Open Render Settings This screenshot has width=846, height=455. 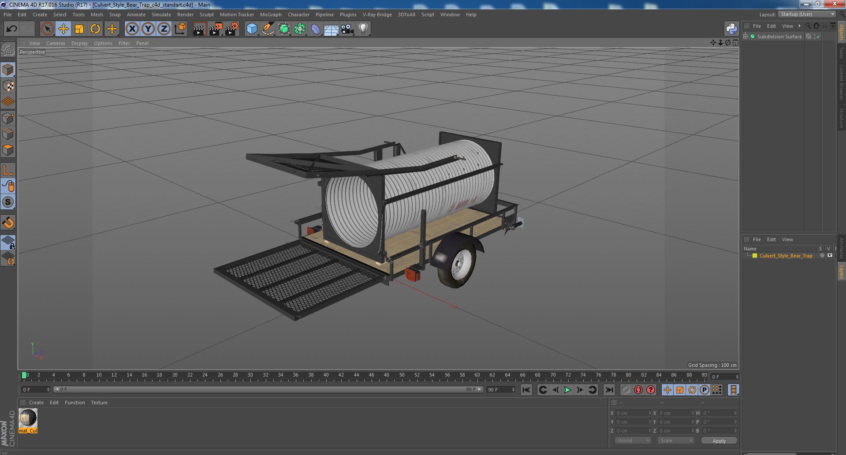[x=232, y=29]
